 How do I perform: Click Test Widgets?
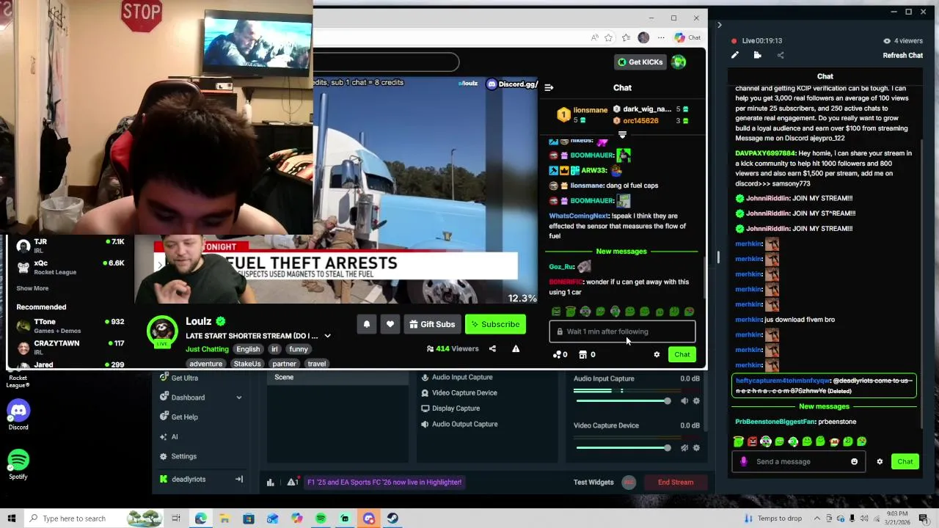pyautogui.click(x=593, y=483)
